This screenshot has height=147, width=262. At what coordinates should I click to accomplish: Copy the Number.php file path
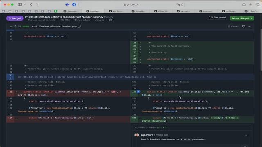(79, 26)
